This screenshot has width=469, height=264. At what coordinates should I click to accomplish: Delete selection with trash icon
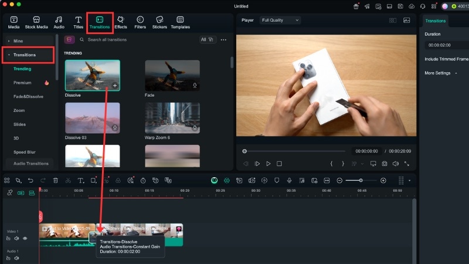click(55, 181)
